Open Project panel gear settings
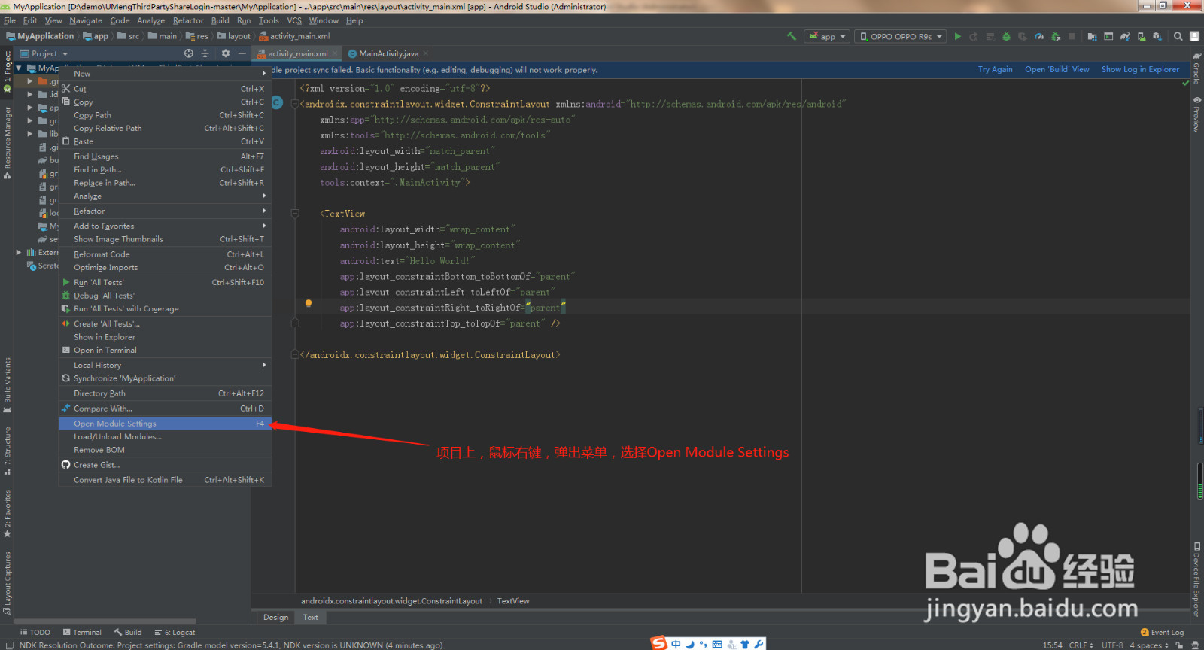1204x650 pixels. pyautogui.click(x=225, y=53)
